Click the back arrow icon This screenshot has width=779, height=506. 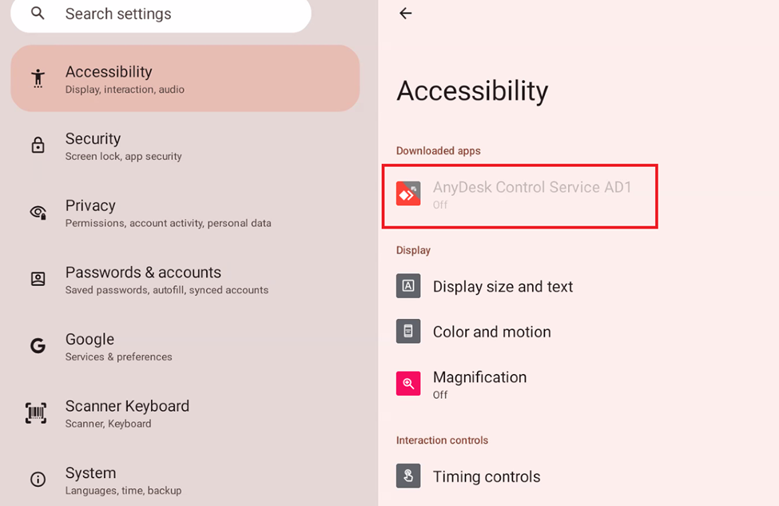pyautogui.click(x=405, y=14)
